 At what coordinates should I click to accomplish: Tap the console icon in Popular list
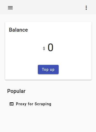(x=12, y=104)
